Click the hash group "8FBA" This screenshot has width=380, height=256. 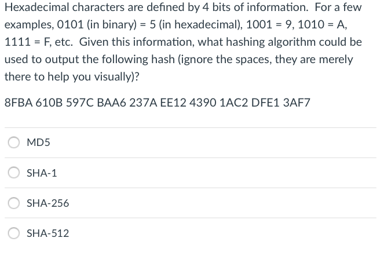[x=19, y=103]
